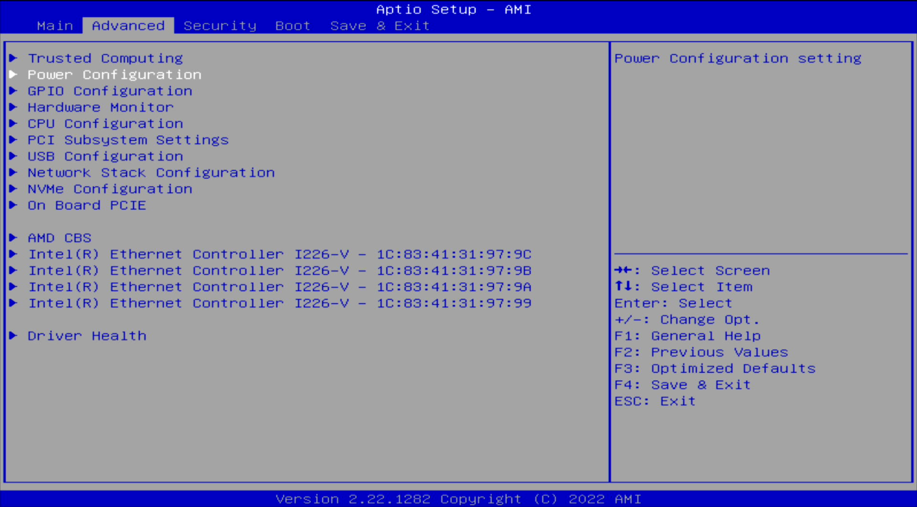This screenshot has width=917, height=507.
Task: Open the Save & Exit tab
Action: pyautogui.click(x=380, y=26)
